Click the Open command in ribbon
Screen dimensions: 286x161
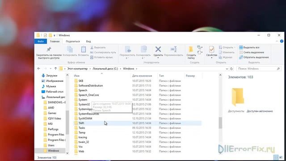[x=227, y=47]
